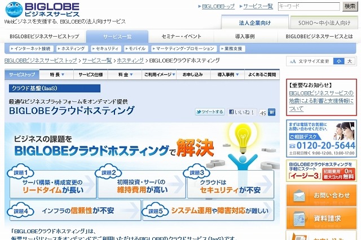Open the セキュリティ category
Screen dimensions: 361x240
[x=105, y=48]
